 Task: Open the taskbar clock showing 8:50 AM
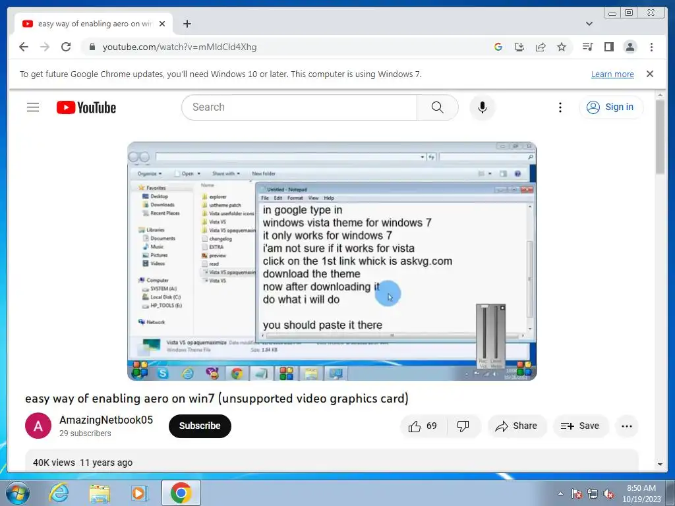point(641,493)
